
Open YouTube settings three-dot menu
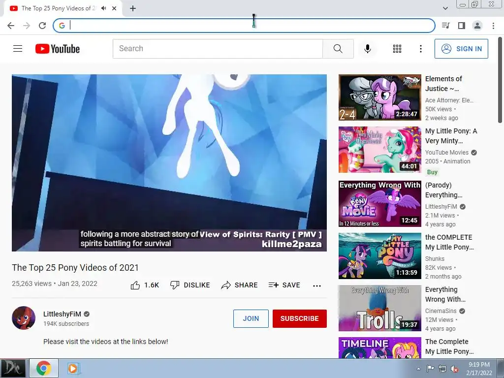pos(420,49)
